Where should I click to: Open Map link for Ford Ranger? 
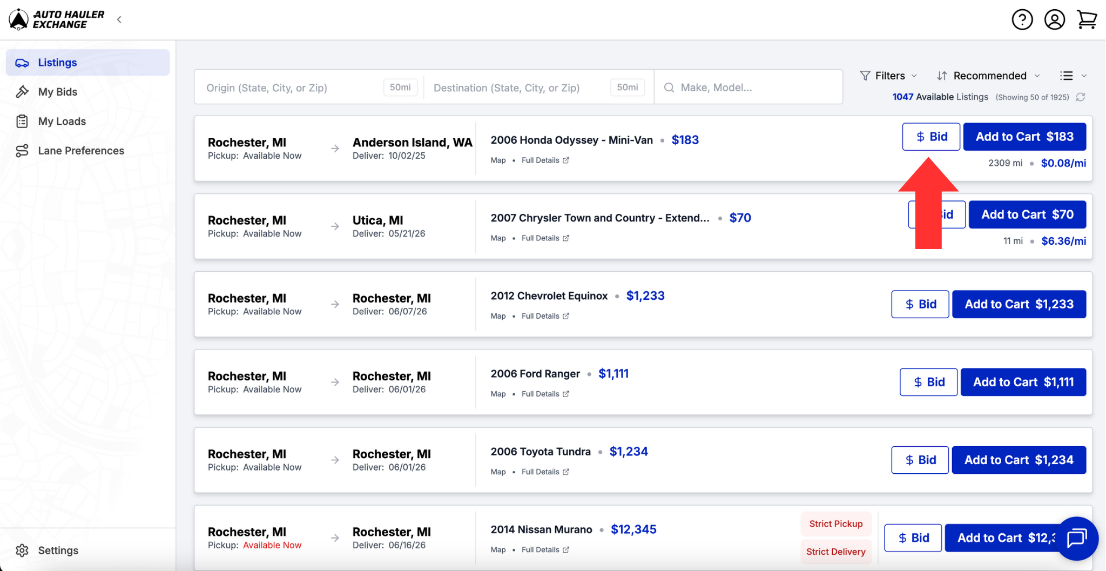(498, 394)
